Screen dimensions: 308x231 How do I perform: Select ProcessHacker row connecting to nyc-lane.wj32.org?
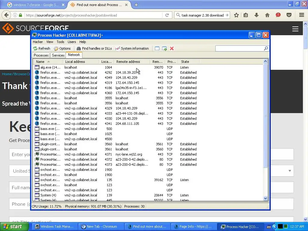(116, 154)
